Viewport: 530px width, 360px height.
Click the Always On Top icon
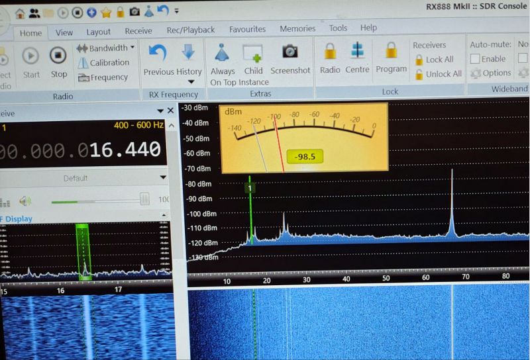point(223,52)
